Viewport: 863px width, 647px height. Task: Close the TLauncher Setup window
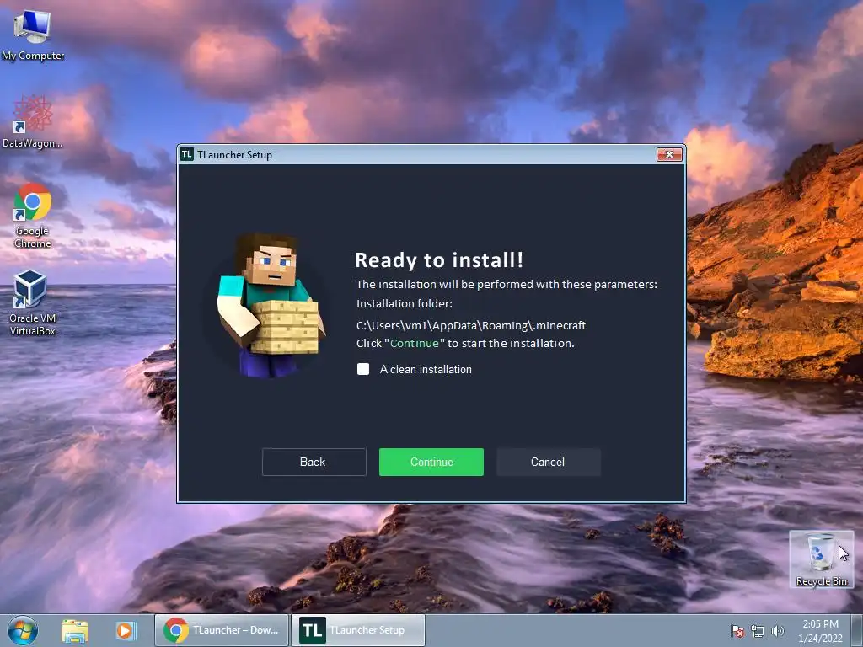669,155
